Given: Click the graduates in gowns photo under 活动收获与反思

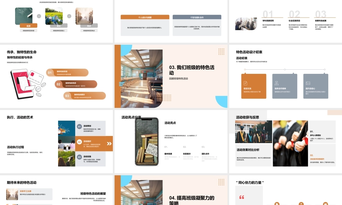Looking at the screenshot, I should click(x=254, y=132).
